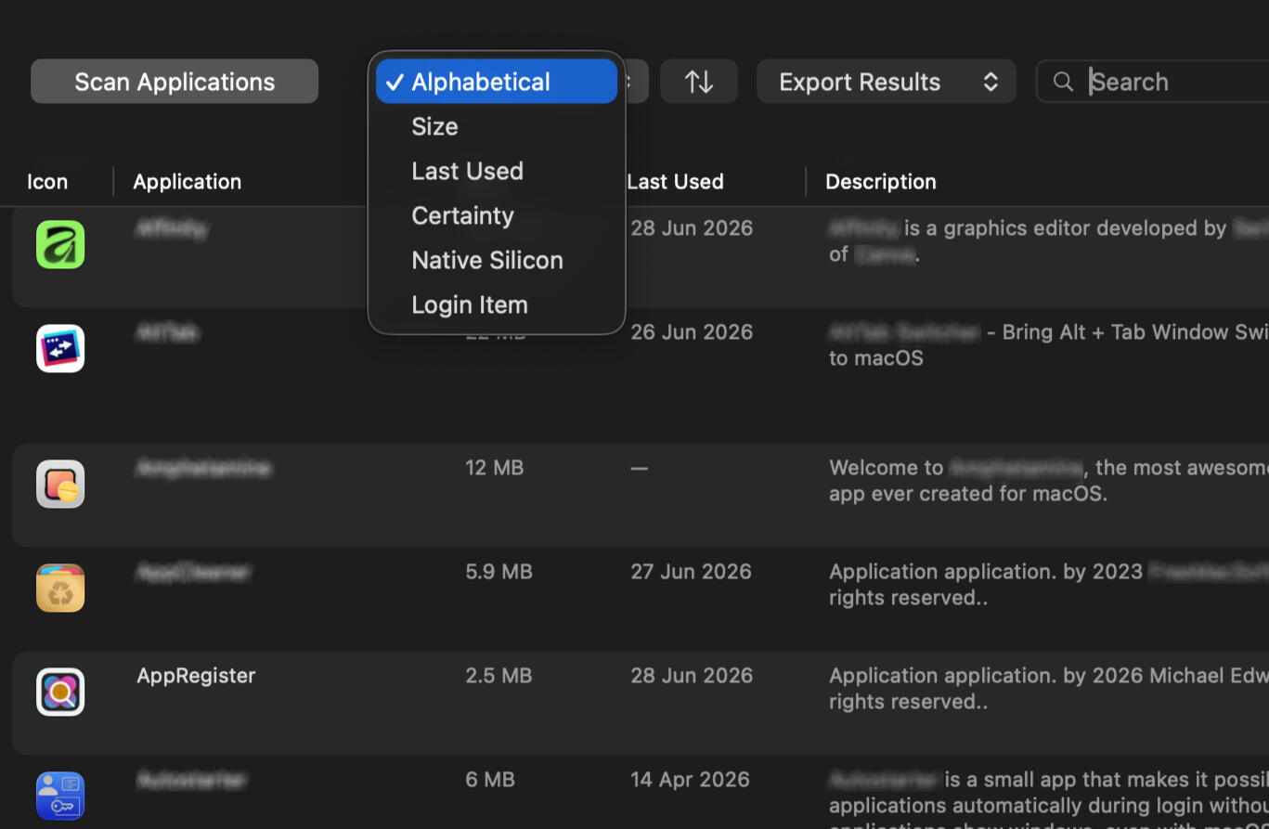The height and width of the screenshot is (829, 1269).
Task: Select Alphabetical sort option
Action: 497,82
